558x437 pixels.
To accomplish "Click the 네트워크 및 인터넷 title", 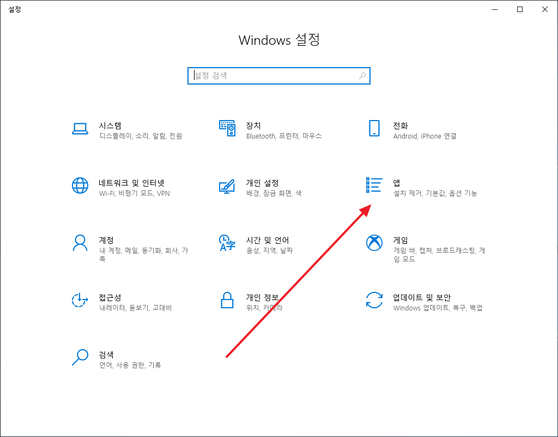I will [x=132, y=183].
